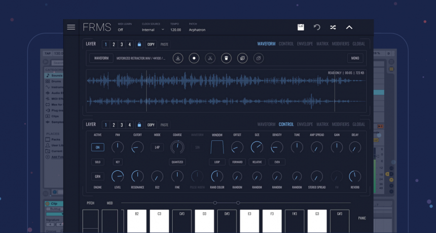Click the CUTOFF knob
Viewport: 436px width, 233px height.
(x=137, y=148)
